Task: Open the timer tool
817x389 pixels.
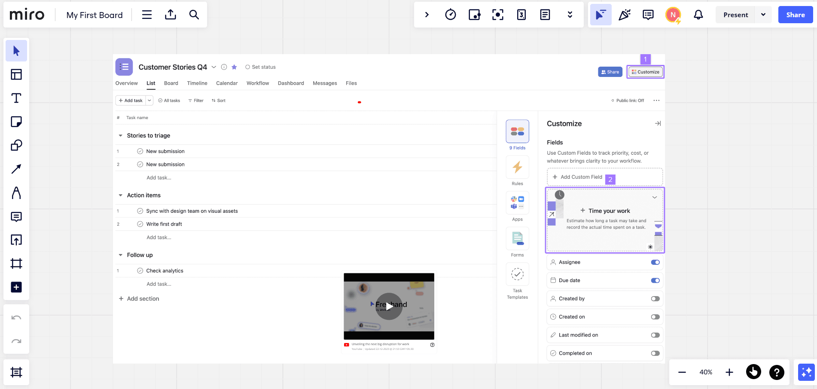Action: tap(450, 15)
